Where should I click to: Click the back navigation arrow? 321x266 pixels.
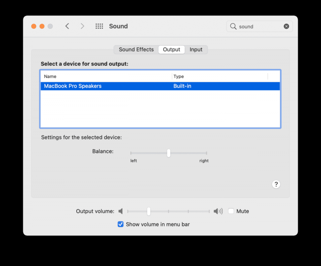pos(67,26)
